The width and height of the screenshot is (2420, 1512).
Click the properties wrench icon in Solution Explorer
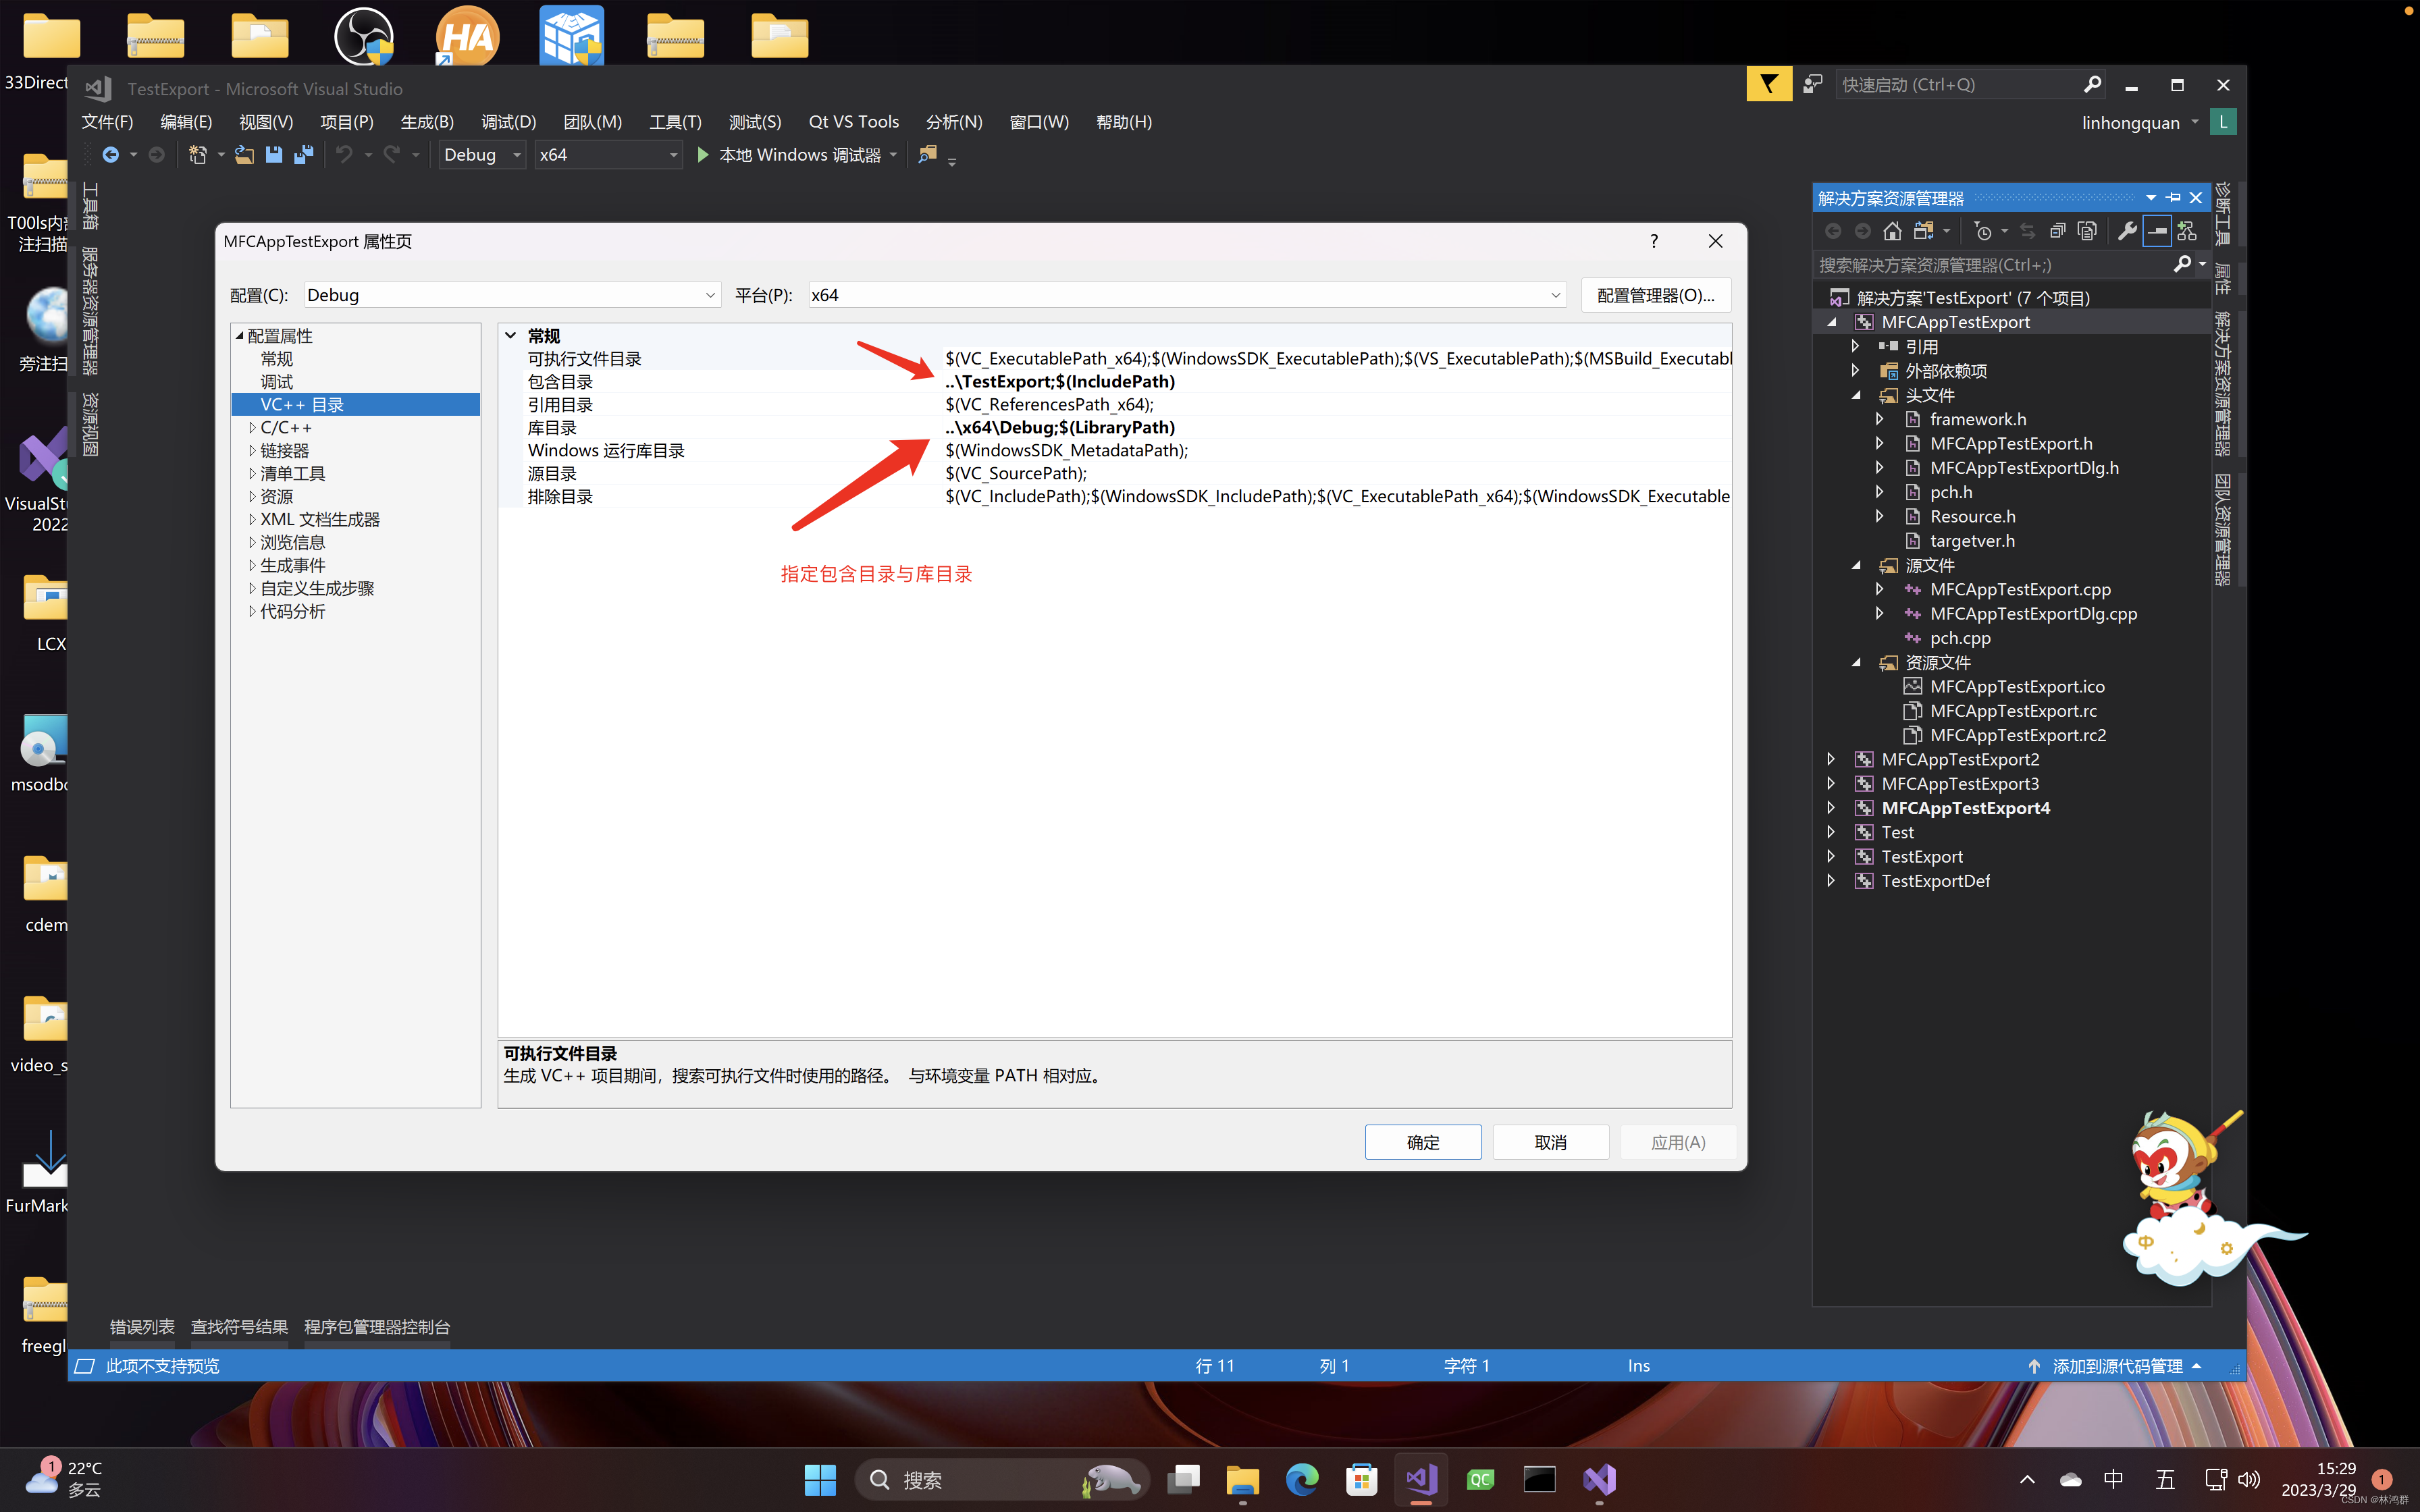(x=2127, y=232)
